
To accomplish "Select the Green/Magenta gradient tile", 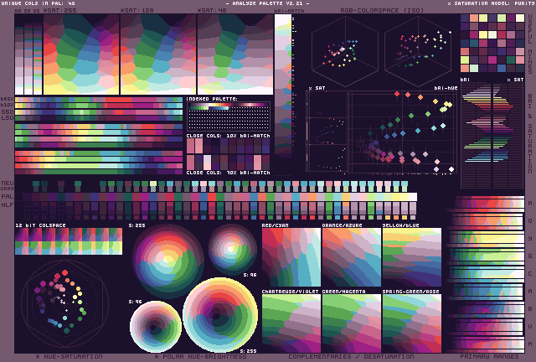I will pyautogui.click(x=351, y=323).
